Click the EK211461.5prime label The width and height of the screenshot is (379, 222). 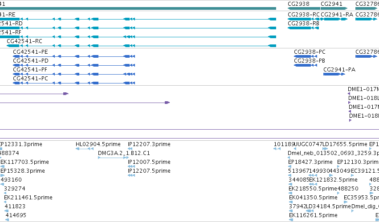28,198
